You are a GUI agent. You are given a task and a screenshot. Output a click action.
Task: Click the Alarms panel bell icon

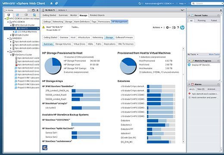(x=193, y=84)
